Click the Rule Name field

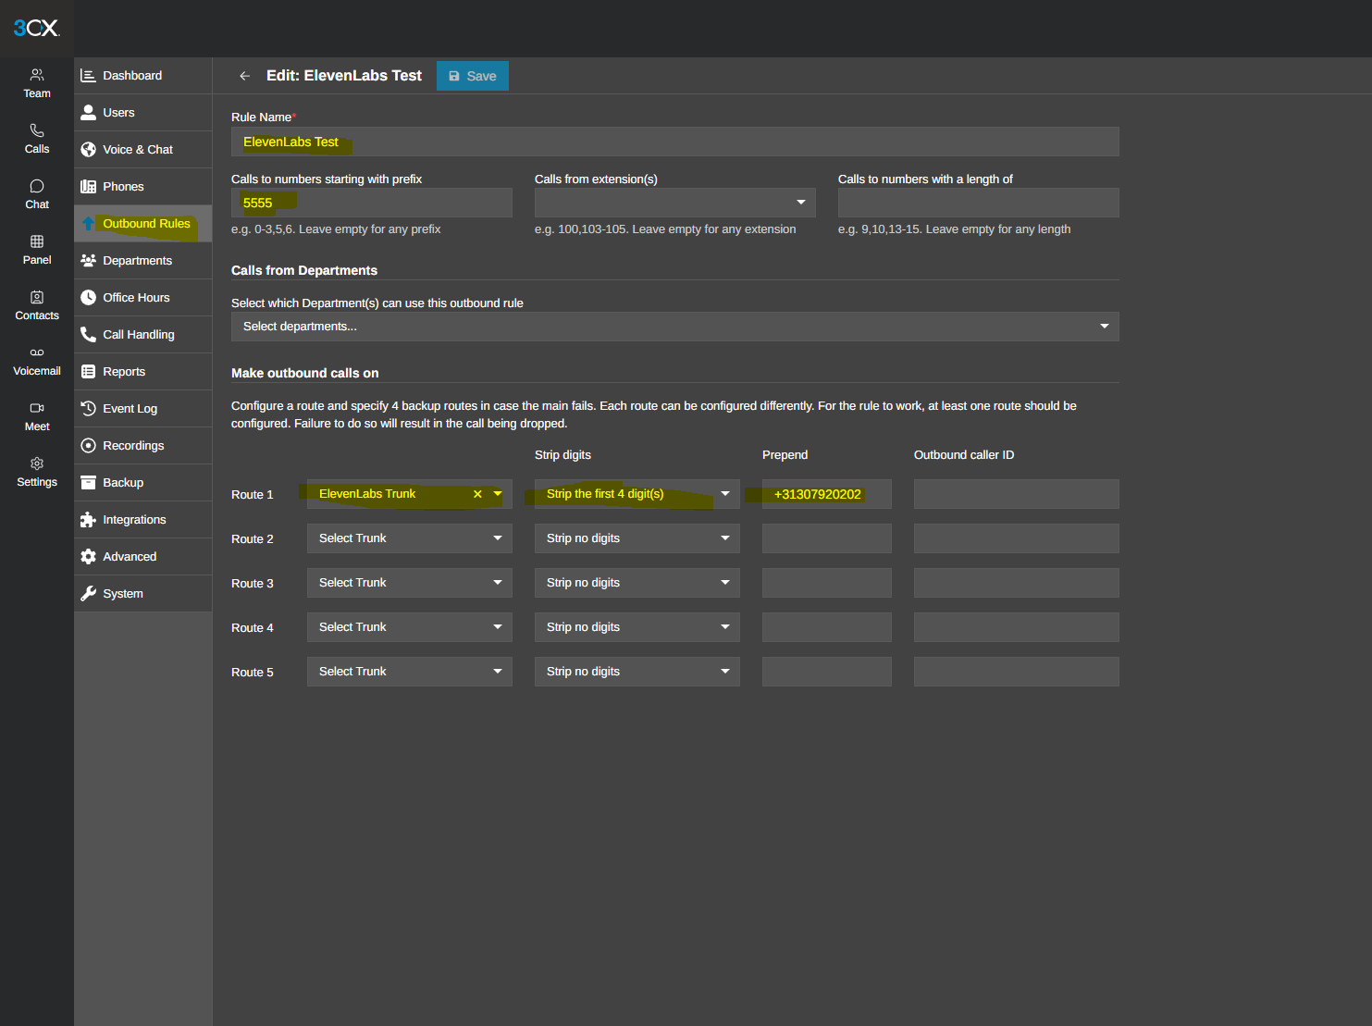[675, 142]
